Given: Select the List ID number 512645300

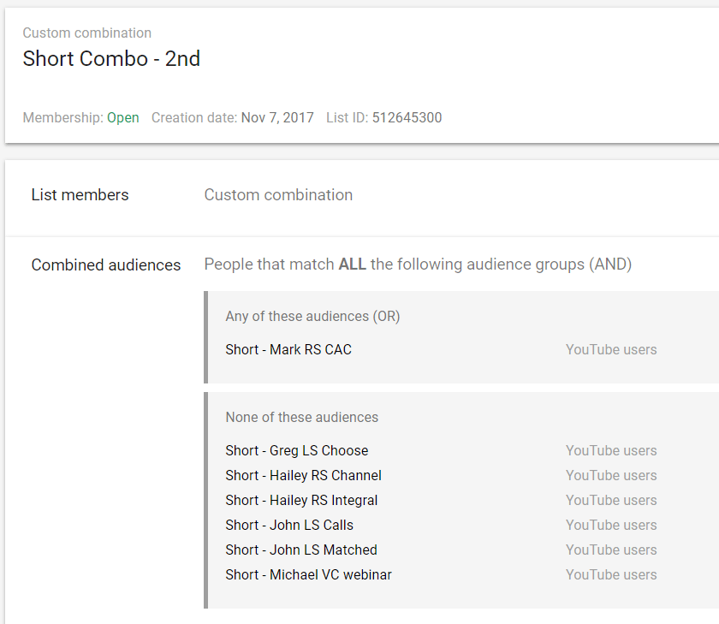Looking at the screenshot, I should [407, 118].
